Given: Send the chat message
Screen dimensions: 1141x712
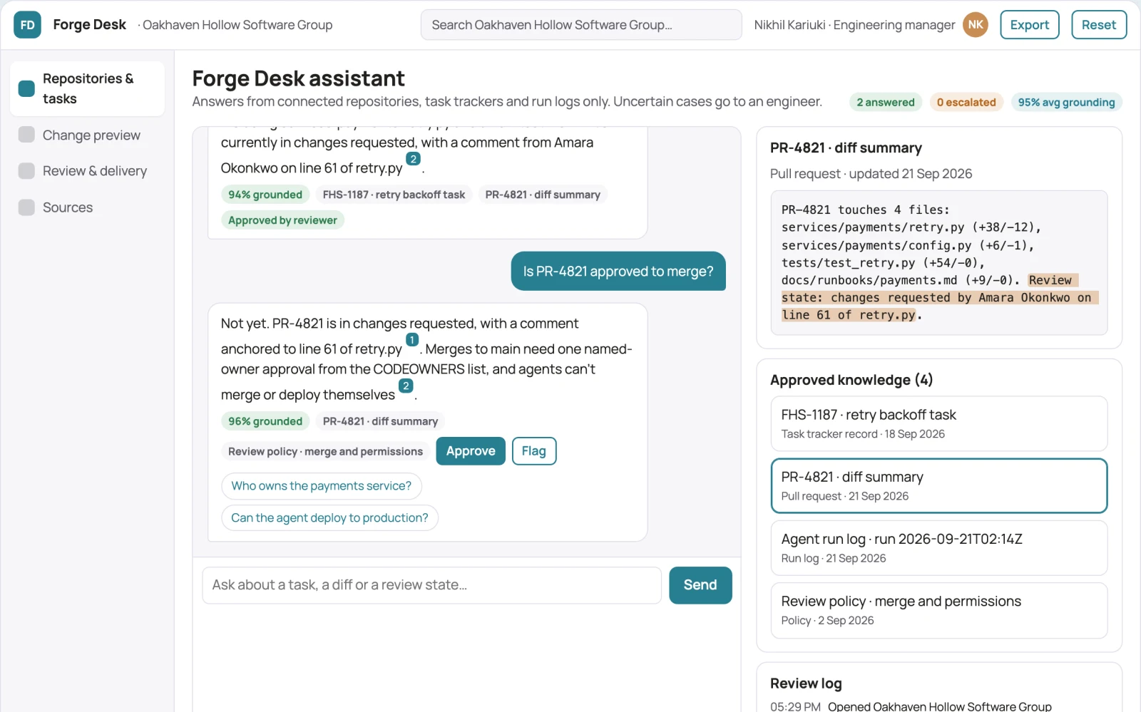Looking at the screenshot, I should tap(700, 585).
